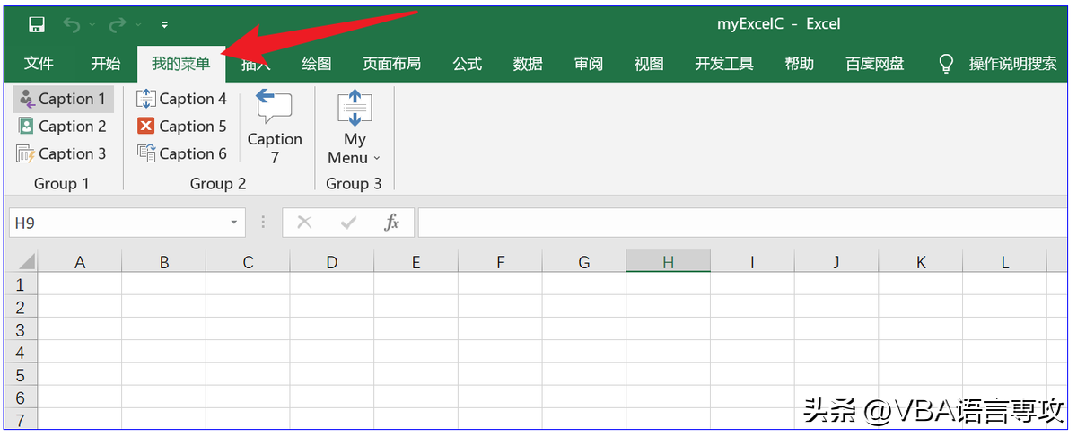Viewport: 1077px width, 437px height.
Task: Click the Caption 3 button
Action: pyautogui.click(x=63, y=153)
